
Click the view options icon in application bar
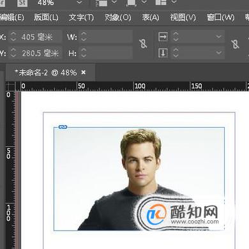(x=101, y=3)
